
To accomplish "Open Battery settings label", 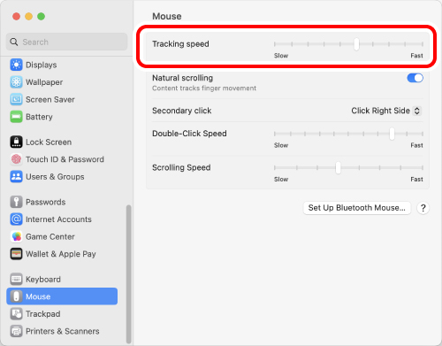I will click(39, 117).
